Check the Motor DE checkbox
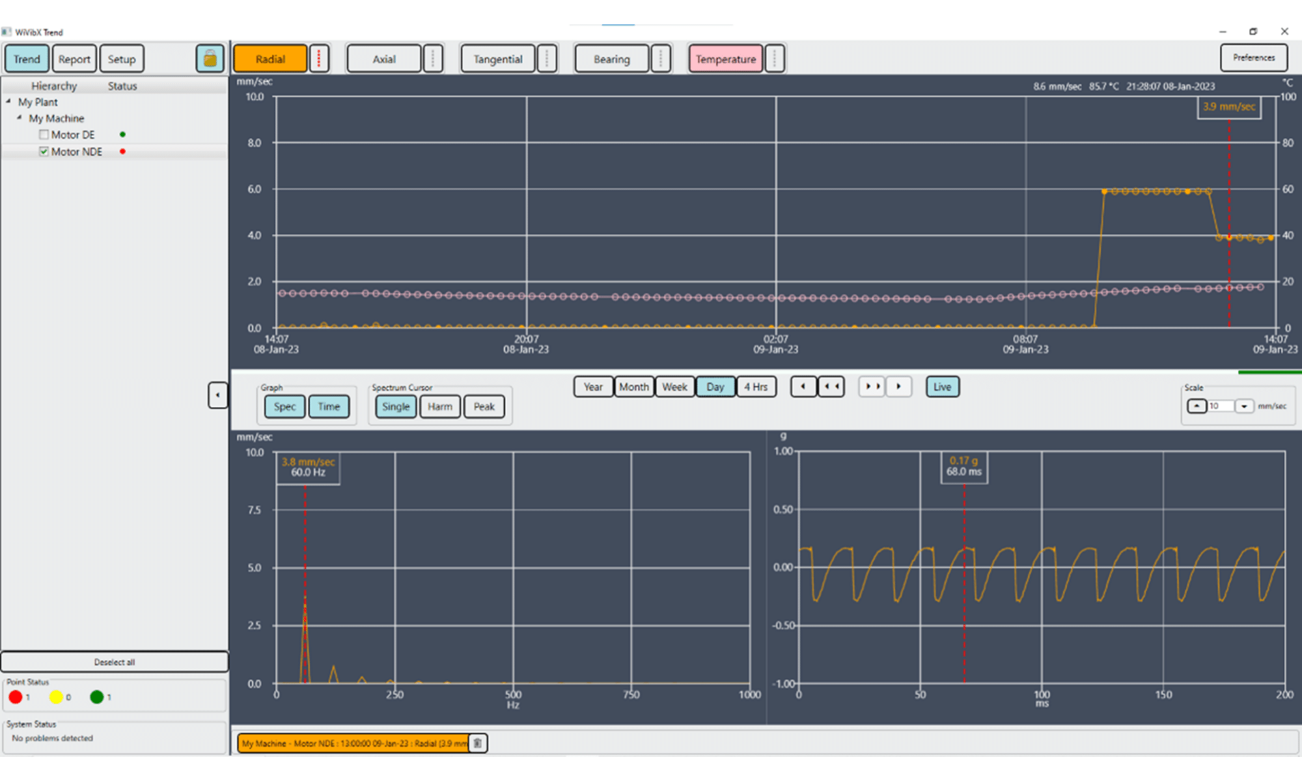Screen dimensions: 1302x781 [x=44, y=135]
